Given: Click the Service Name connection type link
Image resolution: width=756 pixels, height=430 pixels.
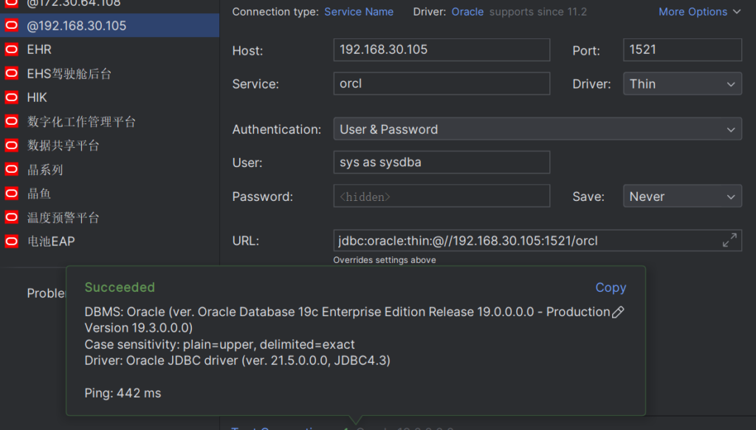Looking at the screenshot, I should pyautogui.click(x=359, y=12).
